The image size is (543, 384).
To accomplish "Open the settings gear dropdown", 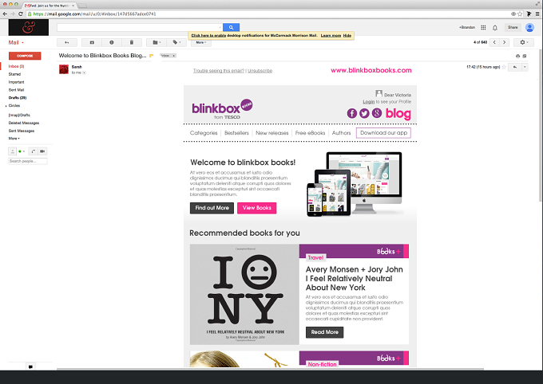I will coord(524,42).
